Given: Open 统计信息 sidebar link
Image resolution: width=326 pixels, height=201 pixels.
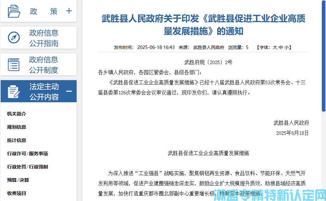Looking at the screenshot, I should point(17,140).
